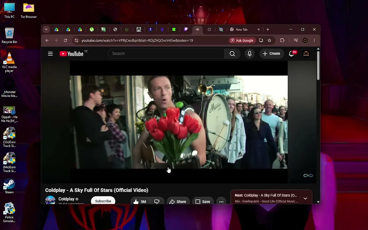
Task: Click the Subscribe button
Action: (103, 201)
